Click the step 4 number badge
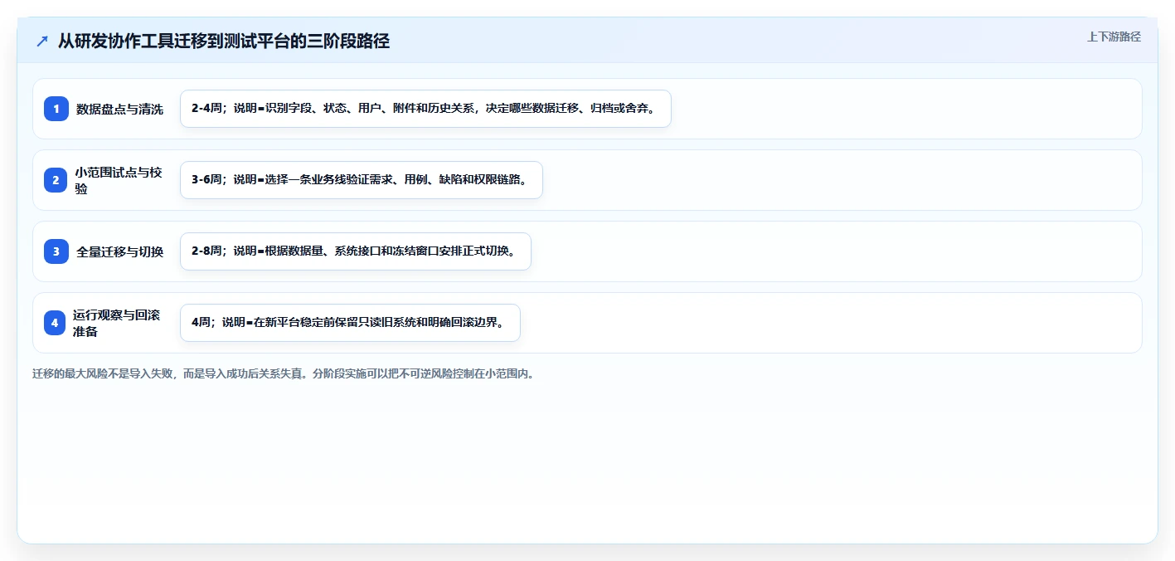 55,323
